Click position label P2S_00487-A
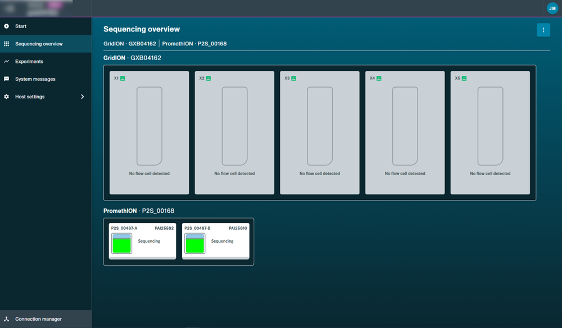The image size is (562, 328). 124,228
